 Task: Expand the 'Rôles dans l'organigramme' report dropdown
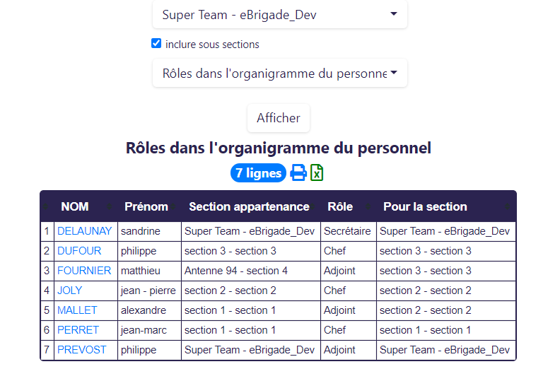279,74
